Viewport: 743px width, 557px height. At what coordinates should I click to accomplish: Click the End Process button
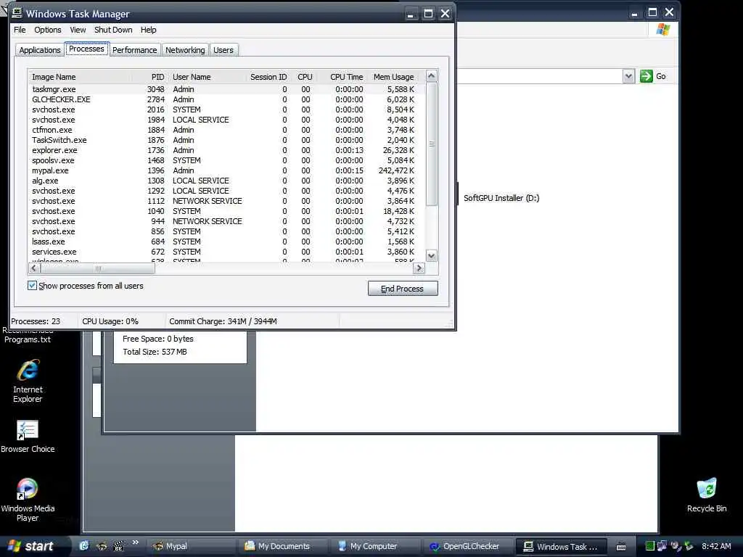tap(402, 289)
